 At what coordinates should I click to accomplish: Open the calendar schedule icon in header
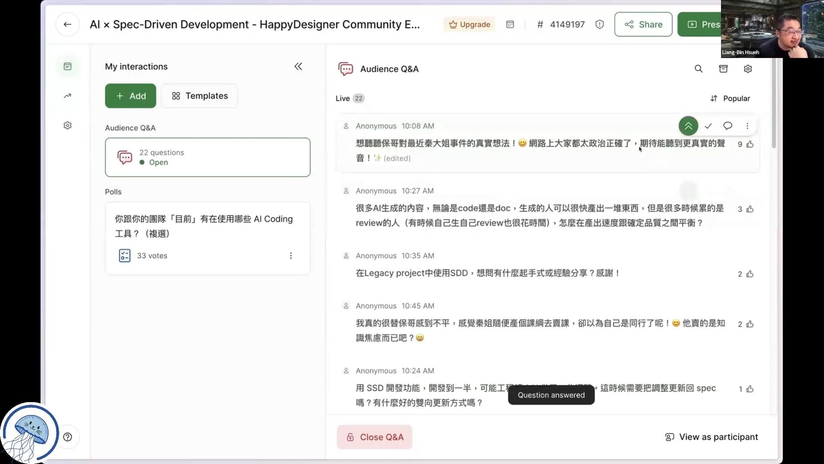coord(510,24)
